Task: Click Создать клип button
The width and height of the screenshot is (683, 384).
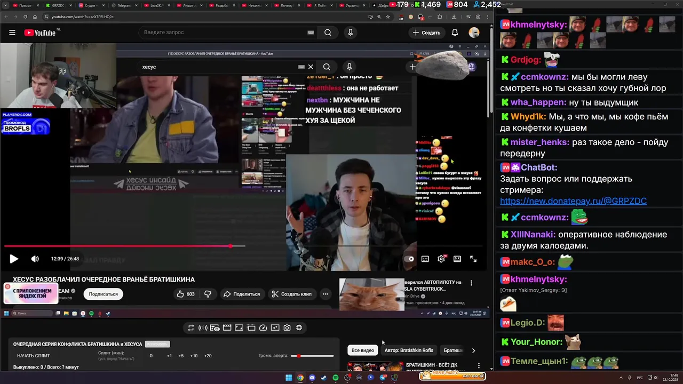Action: click(291, 294)
